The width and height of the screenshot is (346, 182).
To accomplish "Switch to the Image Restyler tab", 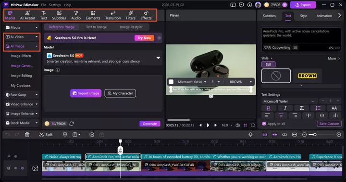I will pyautogui.click(x=131, y=27).
